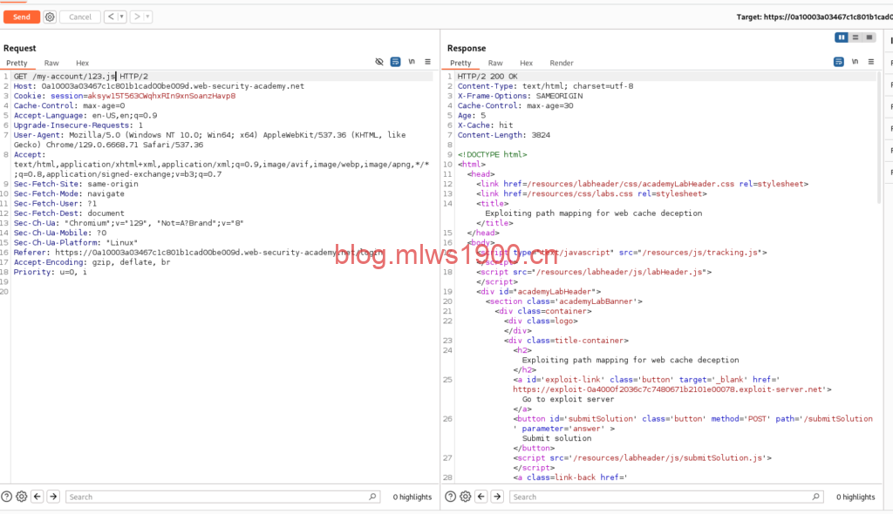893x514 pixels.
Task: Go to previous request in history
Action: 111,17
